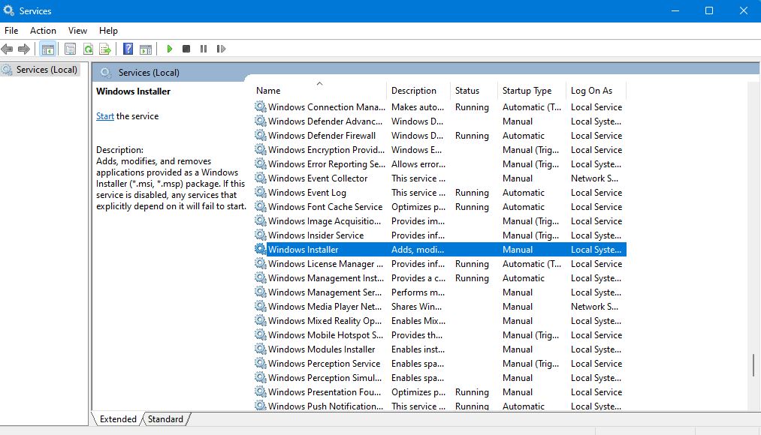This screenshot has height=435, width=761.
Task: Toggle the Show/Hide Action Pane toolbar icon
Action: point(146,49)
